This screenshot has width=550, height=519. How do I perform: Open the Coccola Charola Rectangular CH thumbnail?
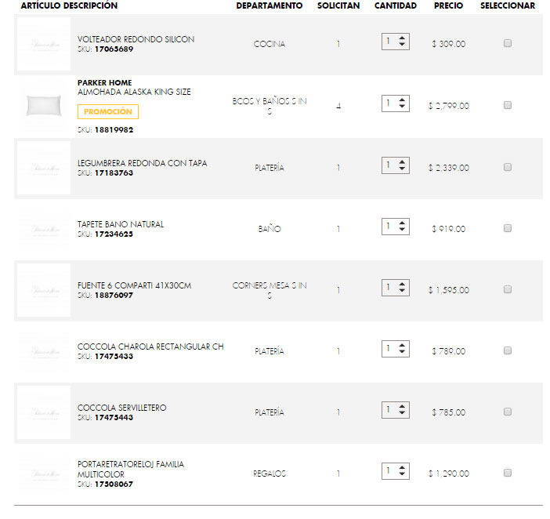[44, 350]
